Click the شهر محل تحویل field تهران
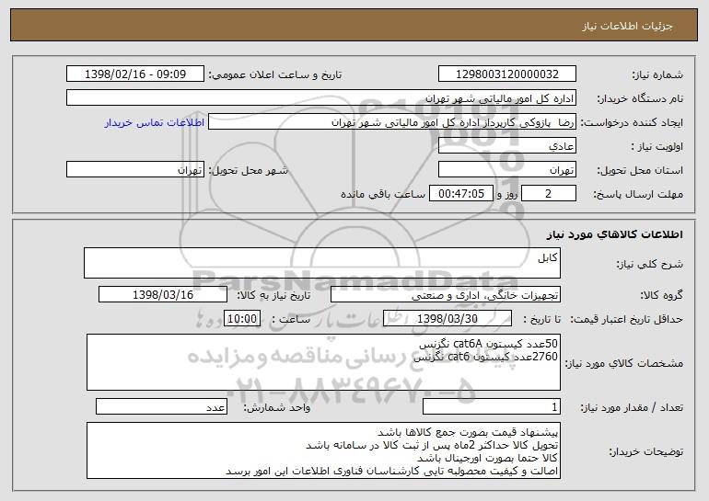The image size is (709, 501). tap(135, 170)
